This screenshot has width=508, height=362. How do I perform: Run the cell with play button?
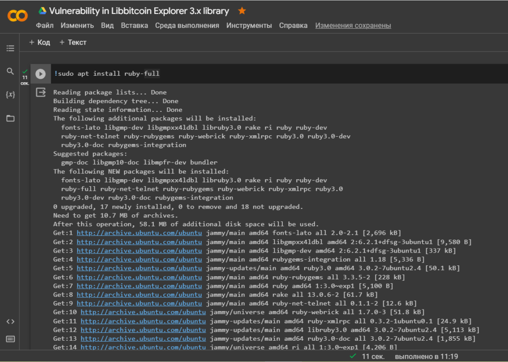tap(41, 74)
